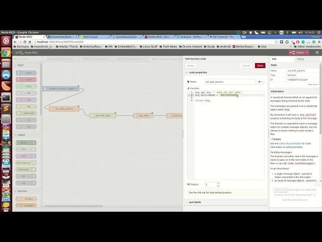Click the Chrome back arrow

[15, 42]
